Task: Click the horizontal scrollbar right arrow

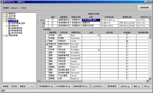Action: (x=147, y=81)
